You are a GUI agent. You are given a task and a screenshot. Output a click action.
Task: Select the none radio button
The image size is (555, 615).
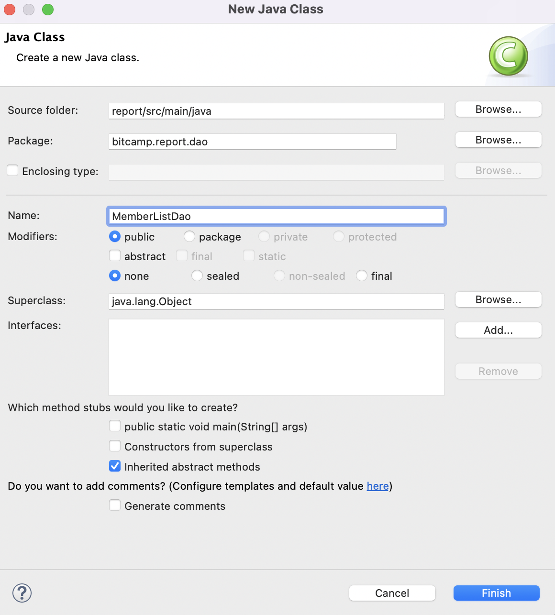click(x=115, y=276)
